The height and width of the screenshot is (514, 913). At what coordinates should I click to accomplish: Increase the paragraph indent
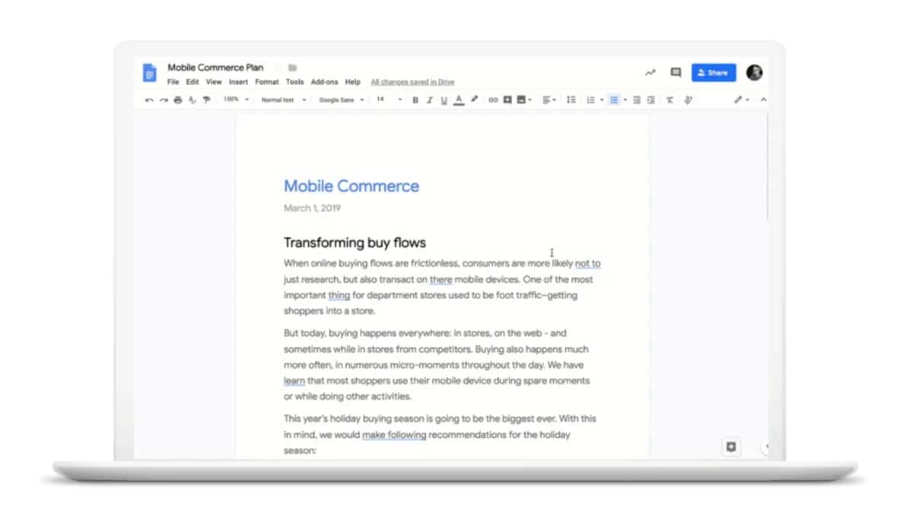651,100
